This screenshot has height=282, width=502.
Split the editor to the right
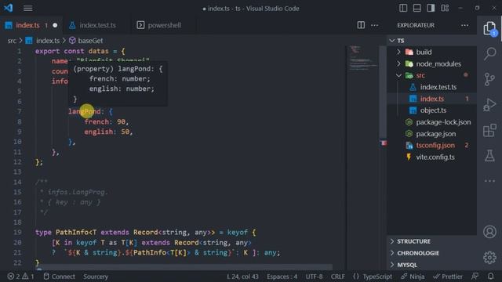361,25
